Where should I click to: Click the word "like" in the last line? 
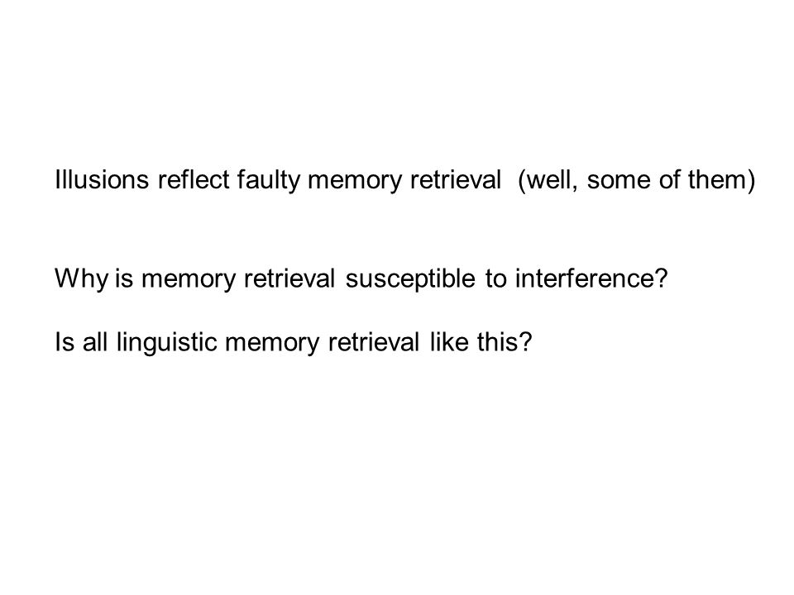point(449,341)
